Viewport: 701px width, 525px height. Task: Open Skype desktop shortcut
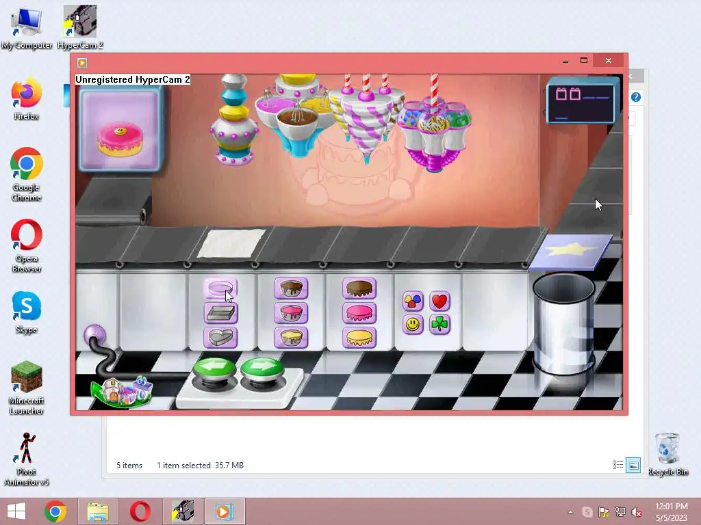27,313
